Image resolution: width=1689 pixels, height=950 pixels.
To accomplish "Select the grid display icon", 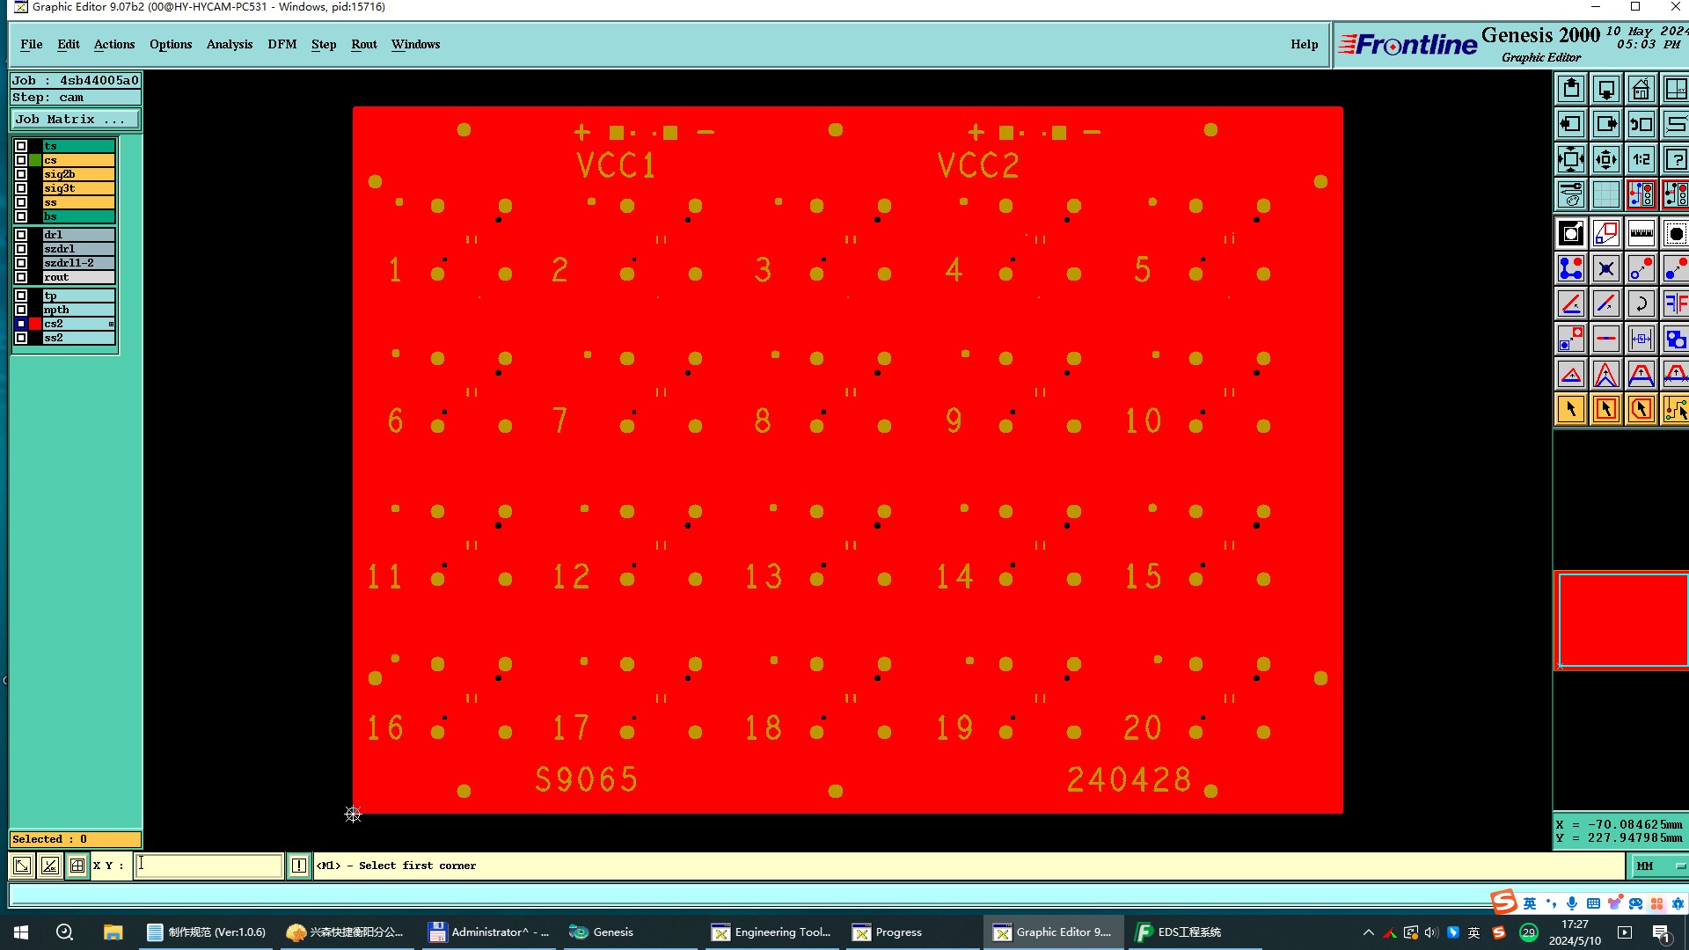I will click(1605, 194).
